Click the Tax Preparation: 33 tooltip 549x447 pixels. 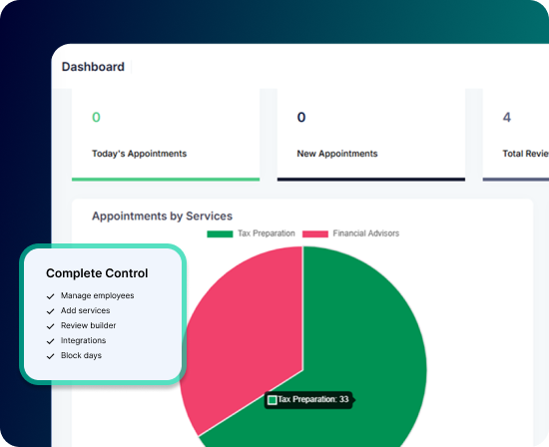click(x=308, y=400)
